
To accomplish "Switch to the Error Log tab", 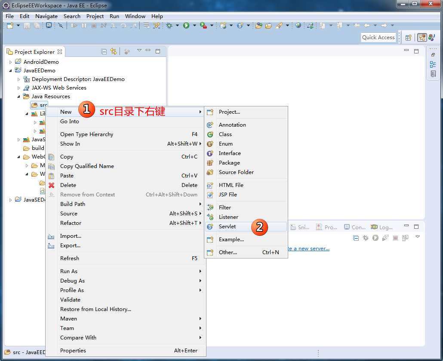I will [x=381, y=227].
